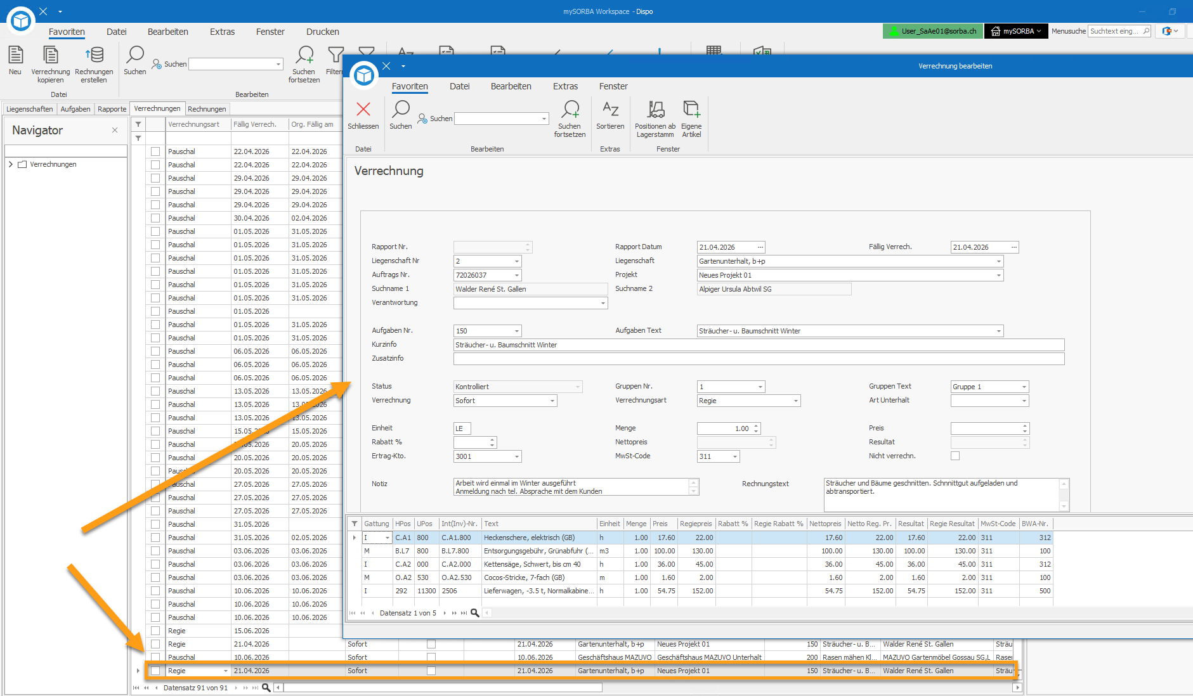Image resolution: width=1193 pixels, height=696 pixels.
Task: Click the Verrechnung kopieren icon
Action: [x=50, y=55]
